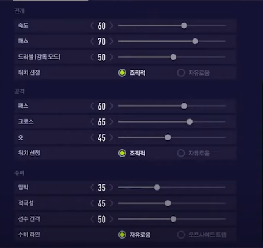The width and height of the screenshot is (263, 248).
Task: Increase 적극성 value with right arrow
Action: 111,203
